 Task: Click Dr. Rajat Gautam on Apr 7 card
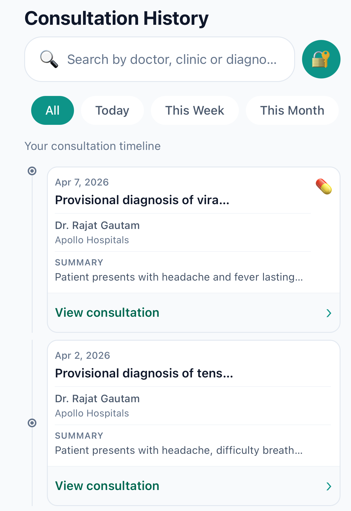point(97,225)
